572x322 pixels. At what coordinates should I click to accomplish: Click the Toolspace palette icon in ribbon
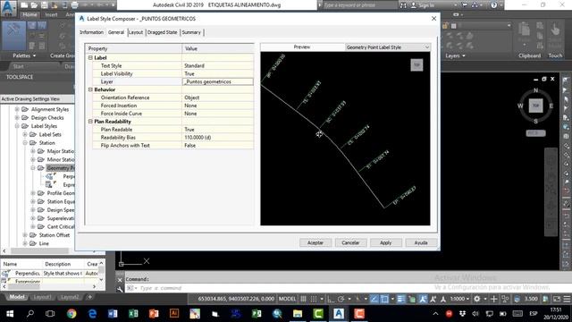(x=13, y=36)
